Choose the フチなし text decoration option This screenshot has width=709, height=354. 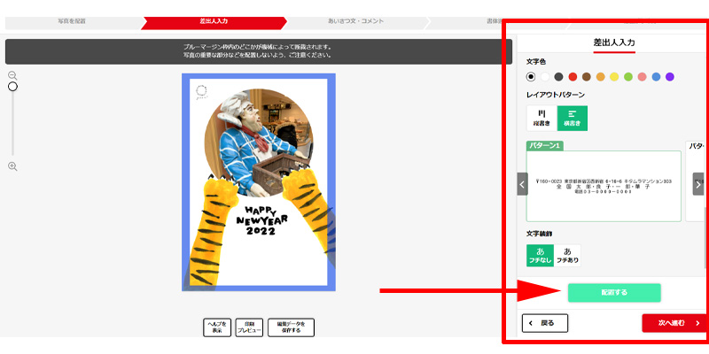541,256
